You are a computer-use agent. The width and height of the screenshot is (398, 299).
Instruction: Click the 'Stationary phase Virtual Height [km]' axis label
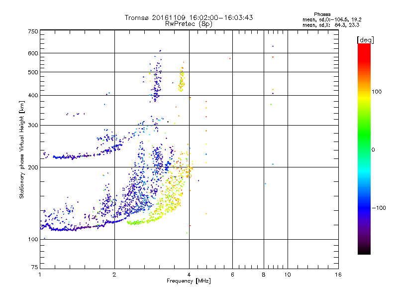21,150
